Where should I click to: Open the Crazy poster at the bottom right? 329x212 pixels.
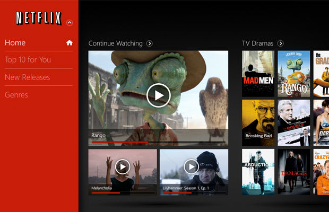click(x=321, y=172)
